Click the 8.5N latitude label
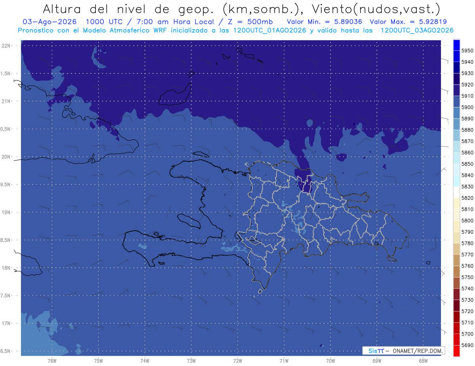Viewport: 475px width, 366px height. pos(6,240)
